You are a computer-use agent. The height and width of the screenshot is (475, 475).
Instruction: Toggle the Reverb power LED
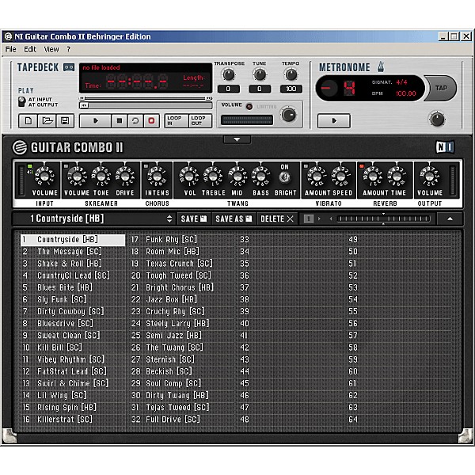click(362, 167)
